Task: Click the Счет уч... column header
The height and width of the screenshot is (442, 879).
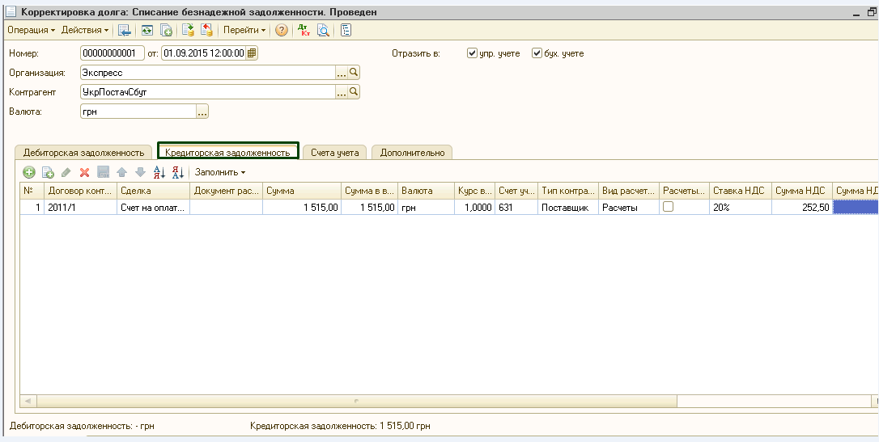Action: tap(516, 191)
